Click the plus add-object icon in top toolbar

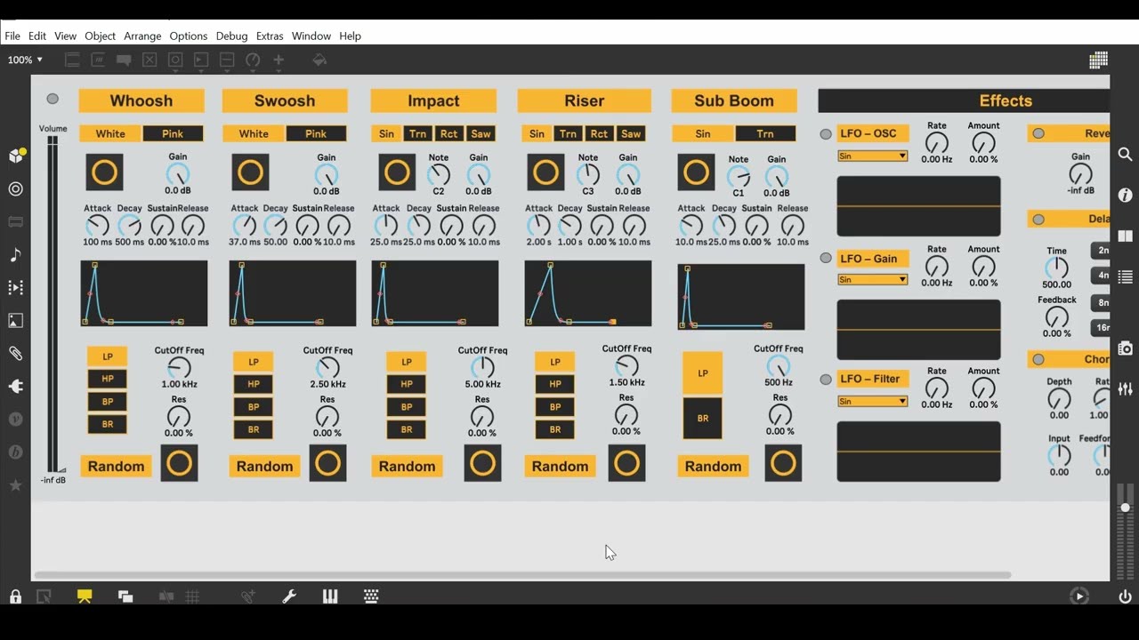tap(279, 60)
